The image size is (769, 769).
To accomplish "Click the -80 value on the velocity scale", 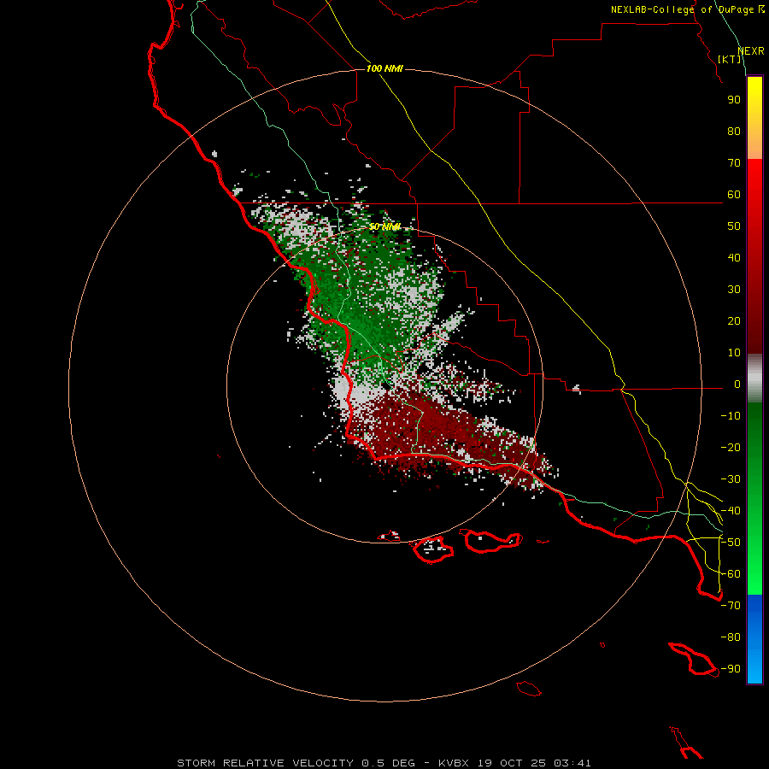I will 731,637.
